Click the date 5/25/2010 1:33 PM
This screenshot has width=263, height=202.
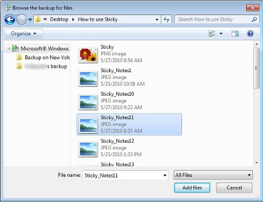pos(121,154)
